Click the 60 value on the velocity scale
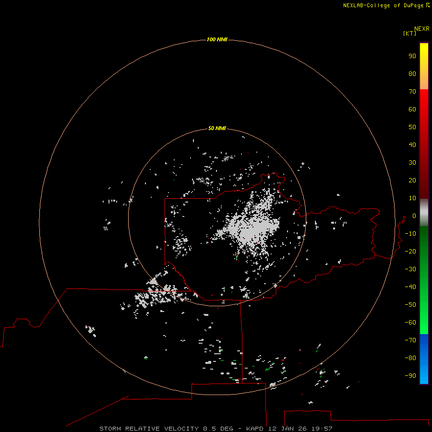 point(412,109)
